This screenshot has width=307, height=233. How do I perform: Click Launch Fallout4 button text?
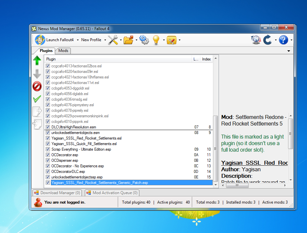pos(60,40)
